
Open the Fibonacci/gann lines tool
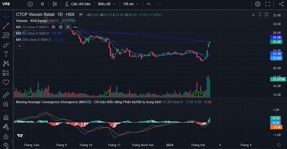click(x=6, y=35)
